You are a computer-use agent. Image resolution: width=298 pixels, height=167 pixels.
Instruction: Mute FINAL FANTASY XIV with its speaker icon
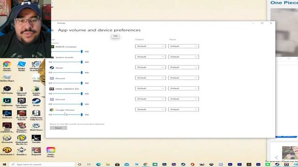50,94
